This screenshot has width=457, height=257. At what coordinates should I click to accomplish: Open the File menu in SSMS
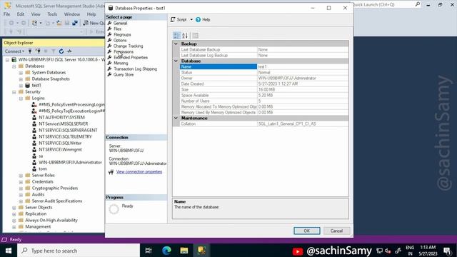(x=6, y=14)
